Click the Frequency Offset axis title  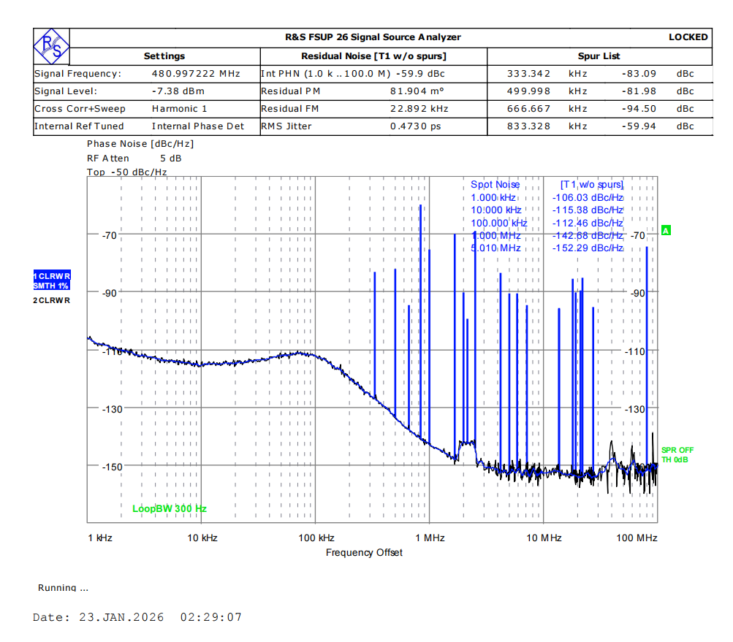point(364,553)
